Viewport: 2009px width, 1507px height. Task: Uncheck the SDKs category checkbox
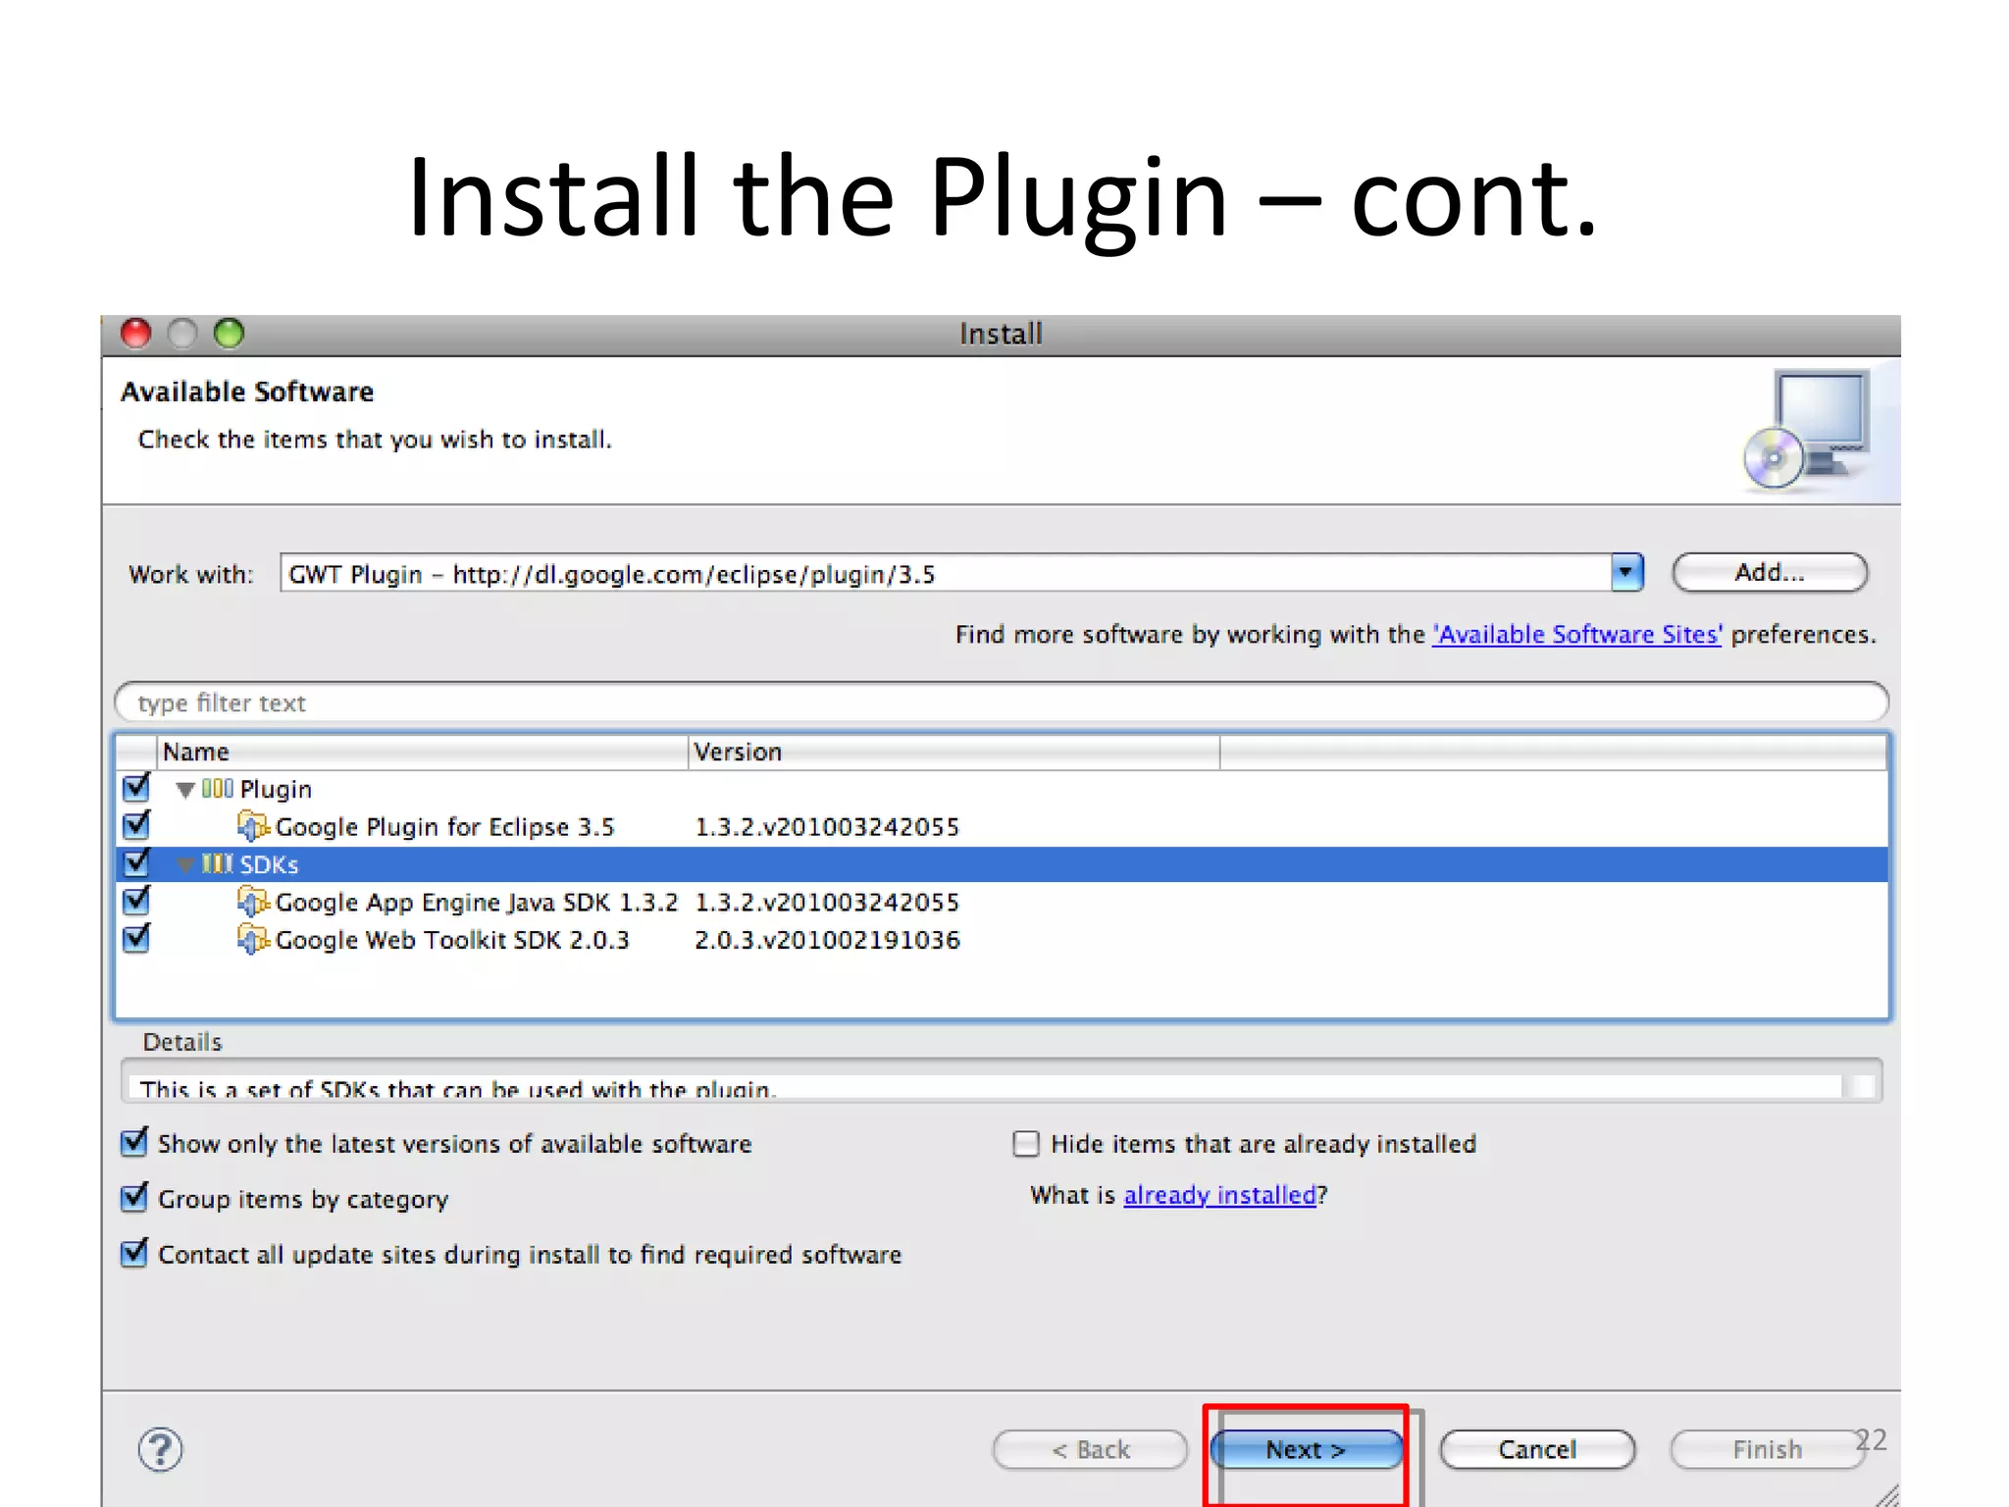[136, 862]
